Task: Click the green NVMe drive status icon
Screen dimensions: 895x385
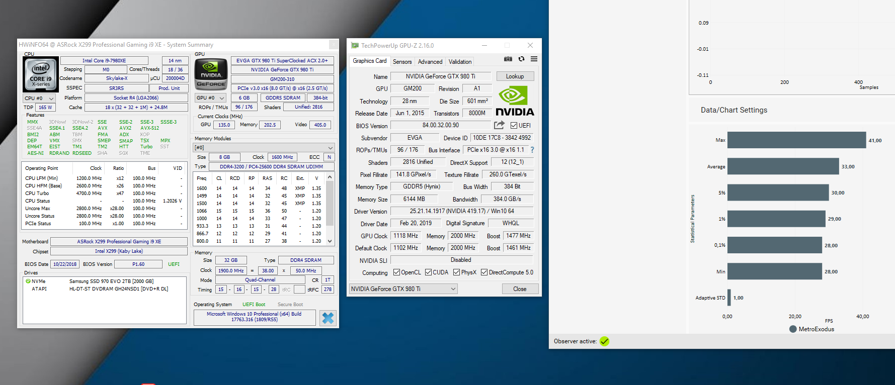Action: tap(28, 281)
